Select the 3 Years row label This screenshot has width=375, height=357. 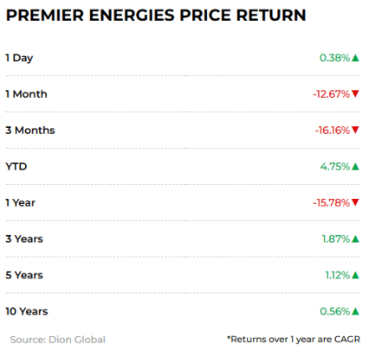[x=24, y=239]
